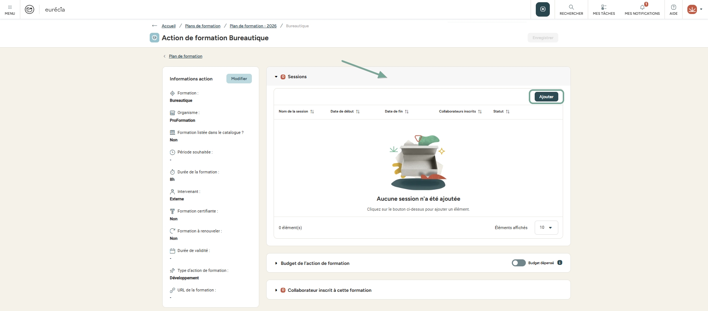Expand Budget de l'action de formation
The width and height of the screenshot is (708, 311).
pos(276,263)
